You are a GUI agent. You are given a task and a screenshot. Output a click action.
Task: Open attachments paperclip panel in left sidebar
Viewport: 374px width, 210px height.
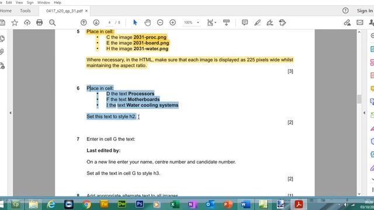pos(2,52)
